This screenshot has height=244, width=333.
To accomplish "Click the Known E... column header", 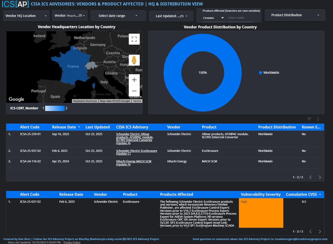I will (x=311, y=127).
